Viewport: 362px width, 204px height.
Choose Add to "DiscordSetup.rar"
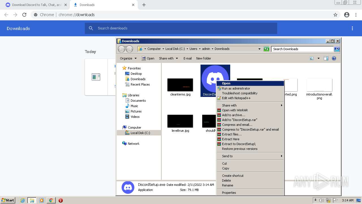tap(250, 120)
